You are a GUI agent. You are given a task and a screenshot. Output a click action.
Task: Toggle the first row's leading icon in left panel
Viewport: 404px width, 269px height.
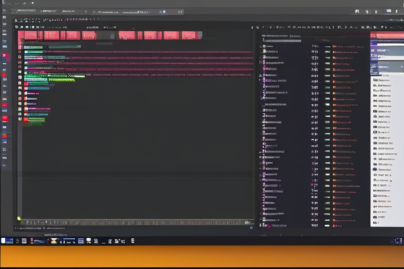pyautogui.click(x=20, y=47)
